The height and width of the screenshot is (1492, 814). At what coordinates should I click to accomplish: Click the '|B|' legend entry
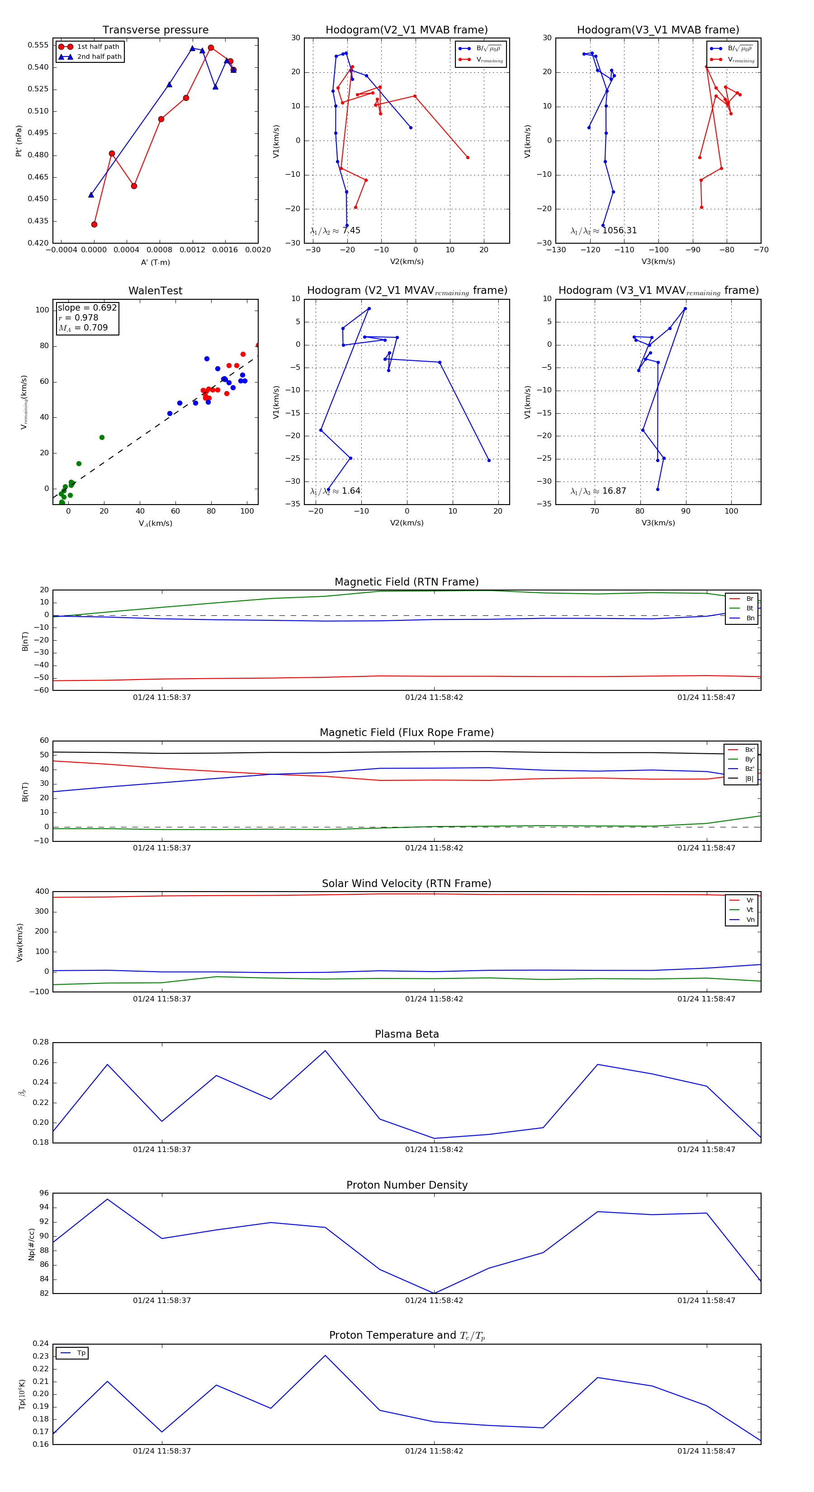point(742,779)
